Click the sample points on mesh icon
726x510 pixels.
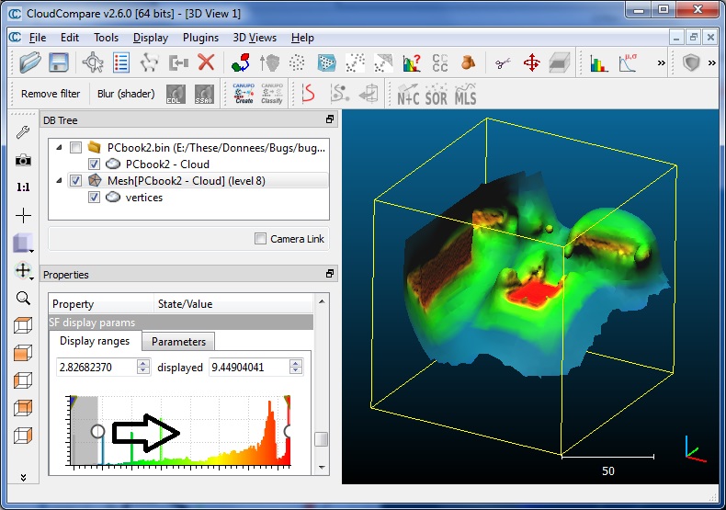pyautogui.click(x=327, y=62)
